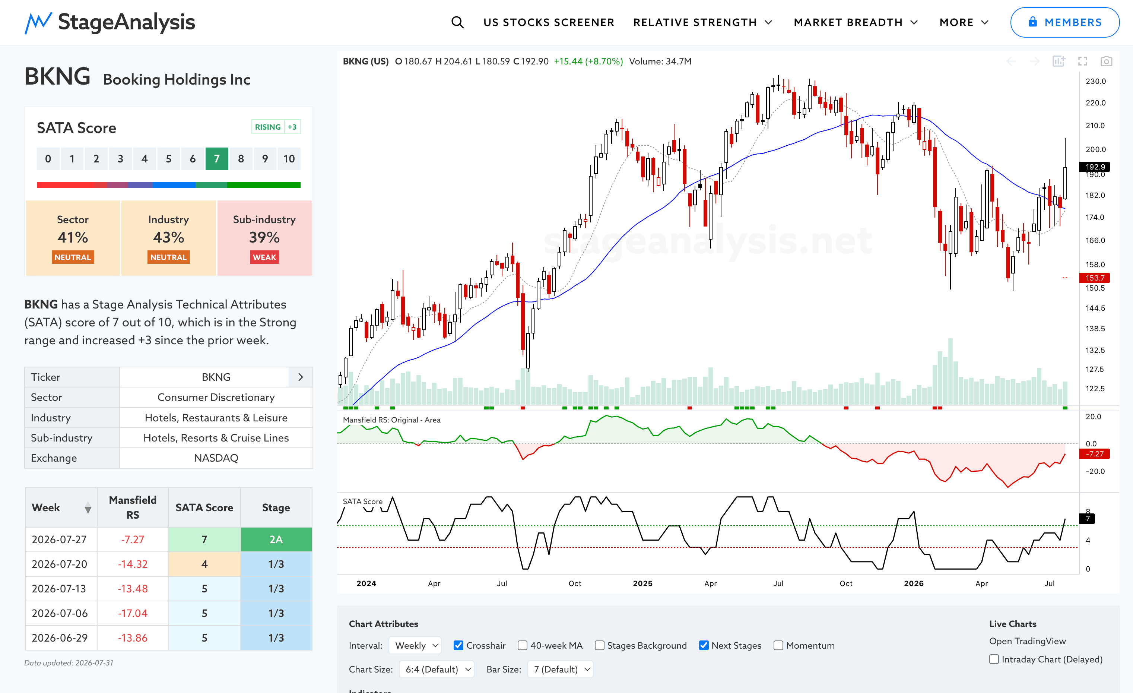This screenshot has height=693, width=1133.
Task: Click Hotels, Resorts & Cruise Lines cell
Action: coord(216,438)
